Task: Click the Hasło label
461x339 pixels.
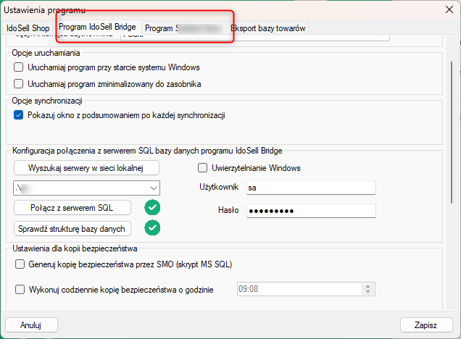Action: click(228, 210)
